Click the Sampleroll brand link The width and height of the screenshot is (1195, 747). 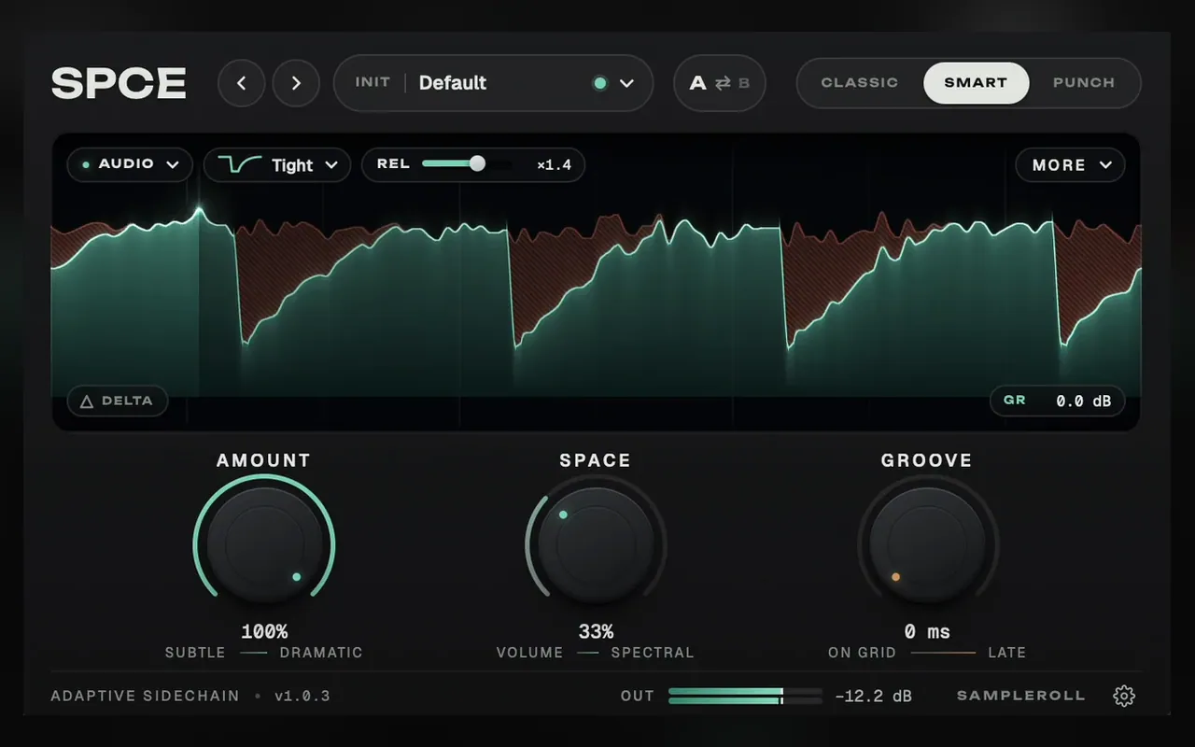(1021, 696)
